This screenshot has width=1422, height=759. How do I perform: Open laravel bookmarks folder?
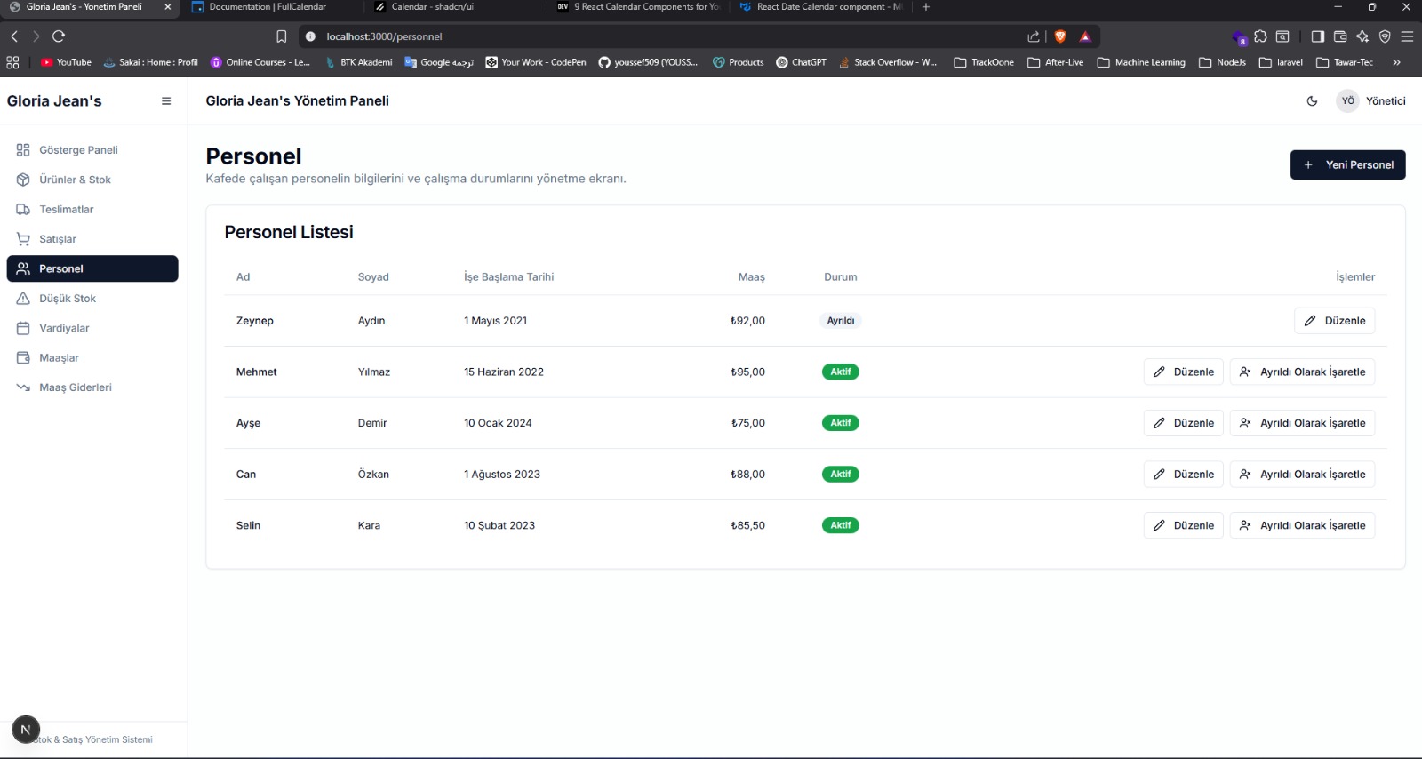[x=1281, y=62]
